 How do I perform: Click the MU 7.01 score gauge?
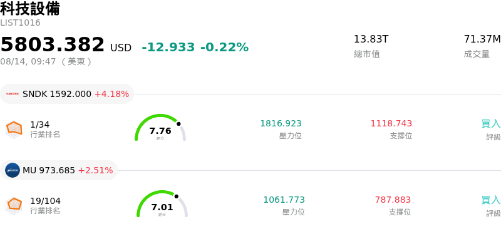pyautogui.click(x=162, y=204)
